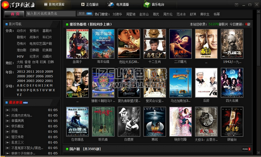This screenshot has width=261, height=157.
Task: Open recent update 妈祖
Action: (14, 131)
